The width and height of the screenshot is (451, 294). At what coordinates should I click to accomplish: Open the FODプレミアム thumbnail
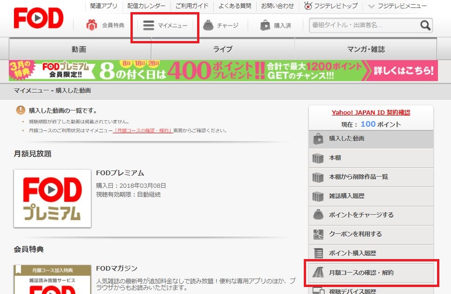pos(52,198)
